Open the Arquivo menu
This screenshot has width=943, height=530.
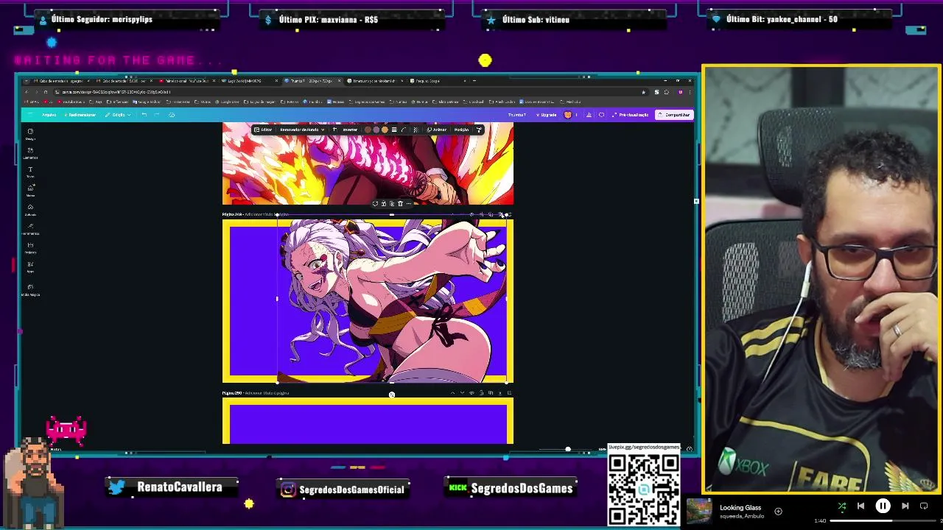point(49,115)
